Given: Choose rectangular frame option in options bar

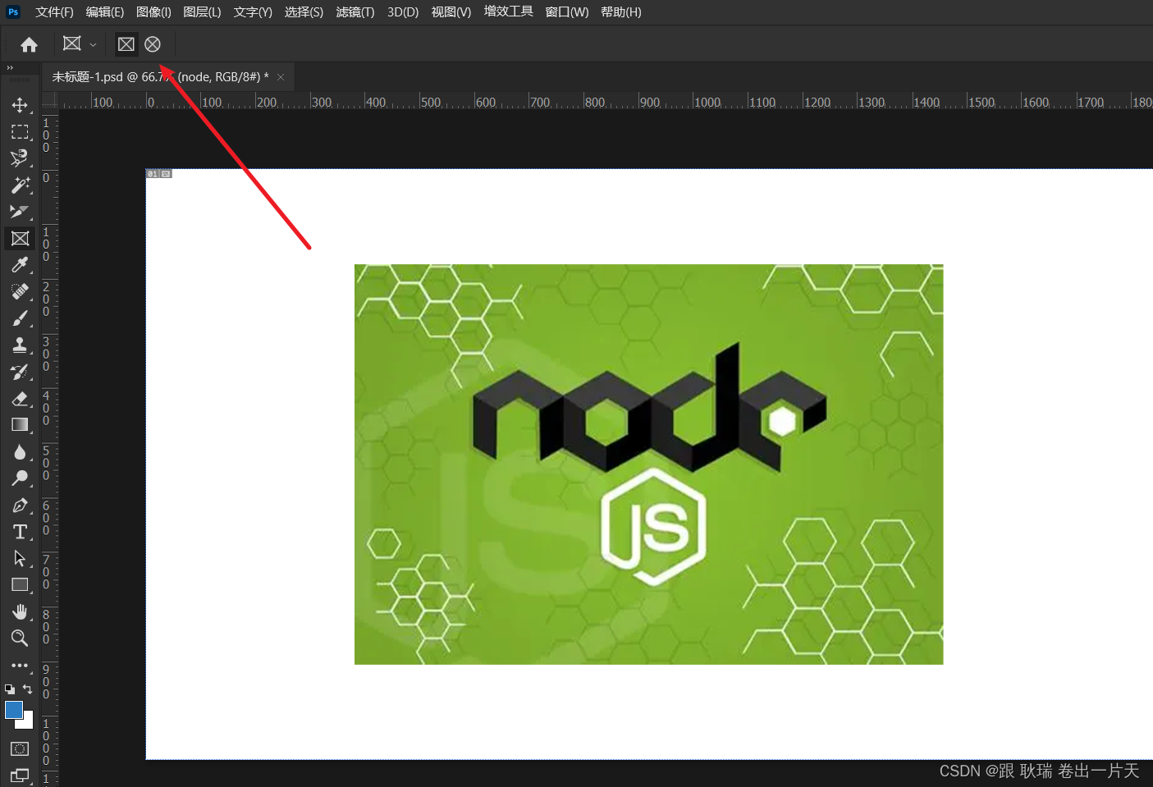Looking at the screenshot, I should (126, 44).
